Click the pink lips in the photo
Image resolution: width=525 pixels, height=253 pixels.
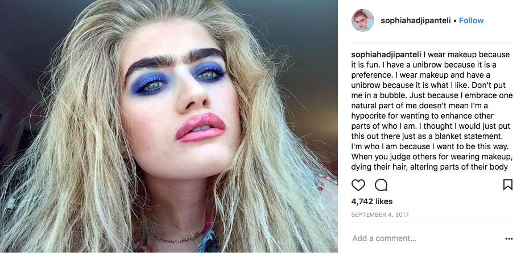click(x=201, y=128)
